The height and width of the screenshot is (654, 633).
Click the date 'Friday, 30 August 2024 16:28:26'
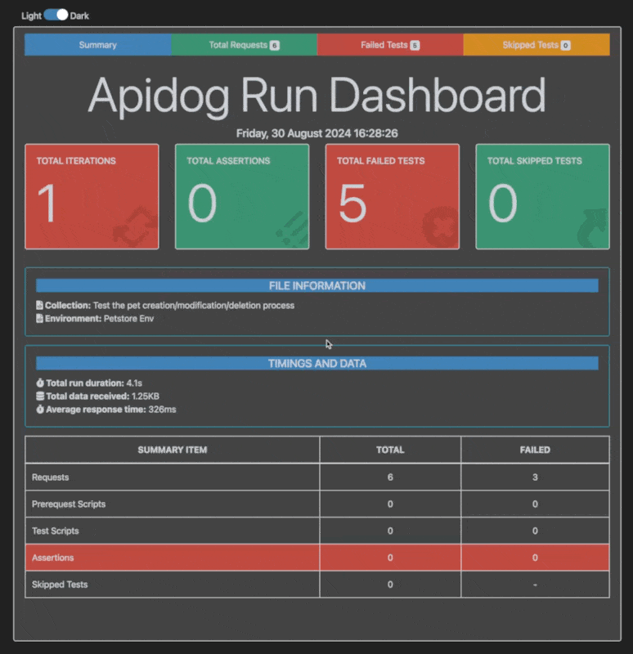pos(317,133)
